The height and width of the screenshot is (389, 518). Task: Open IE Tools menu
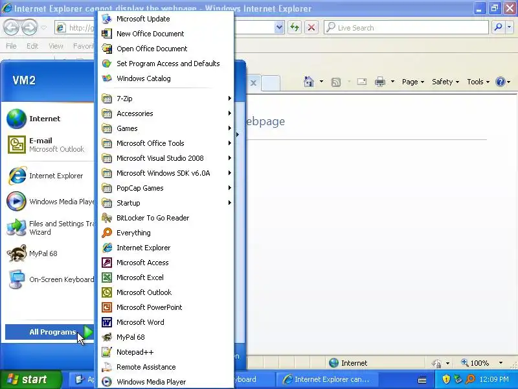[x=478, y=82]
